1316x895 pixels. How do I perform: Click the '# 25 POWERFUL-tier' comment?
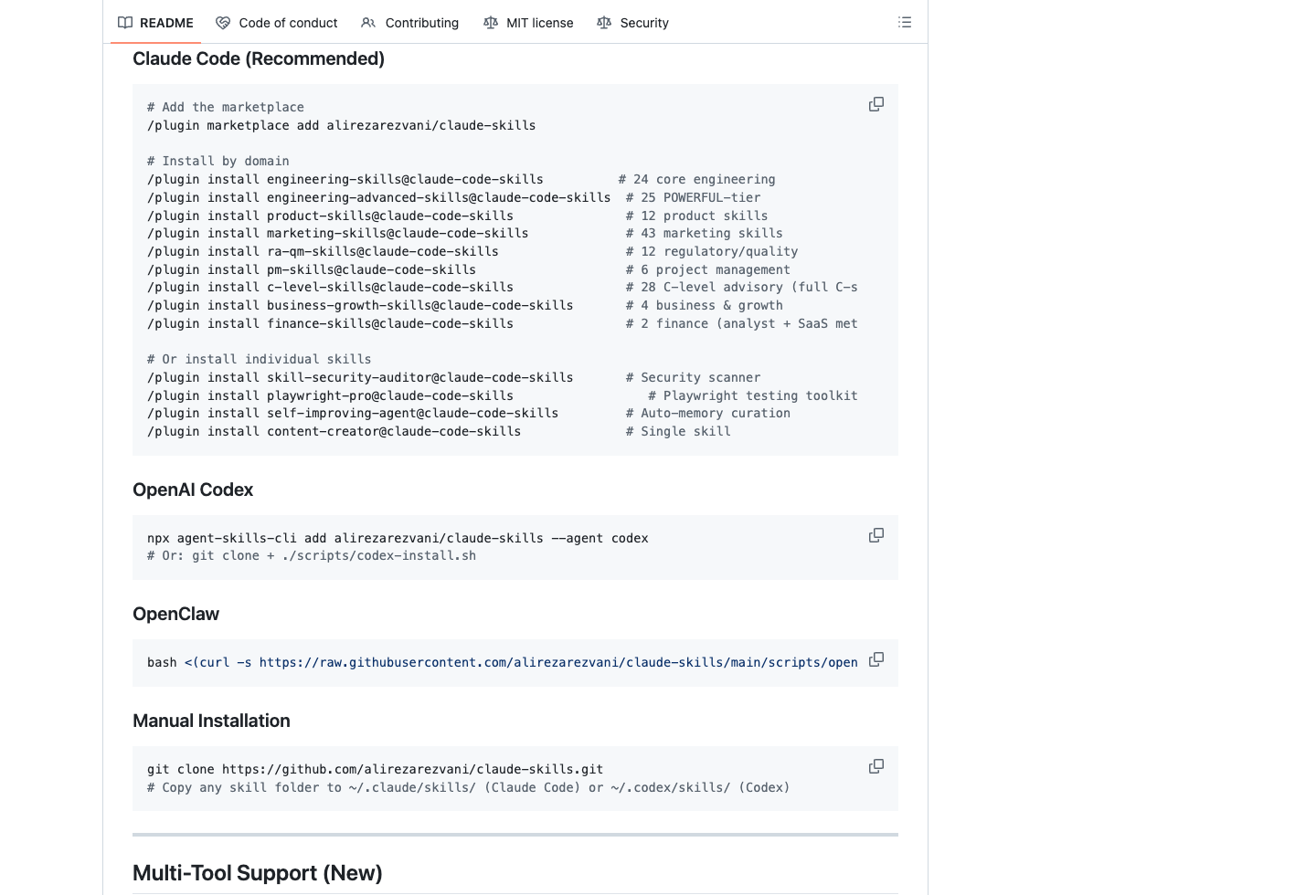pos(694,197)
